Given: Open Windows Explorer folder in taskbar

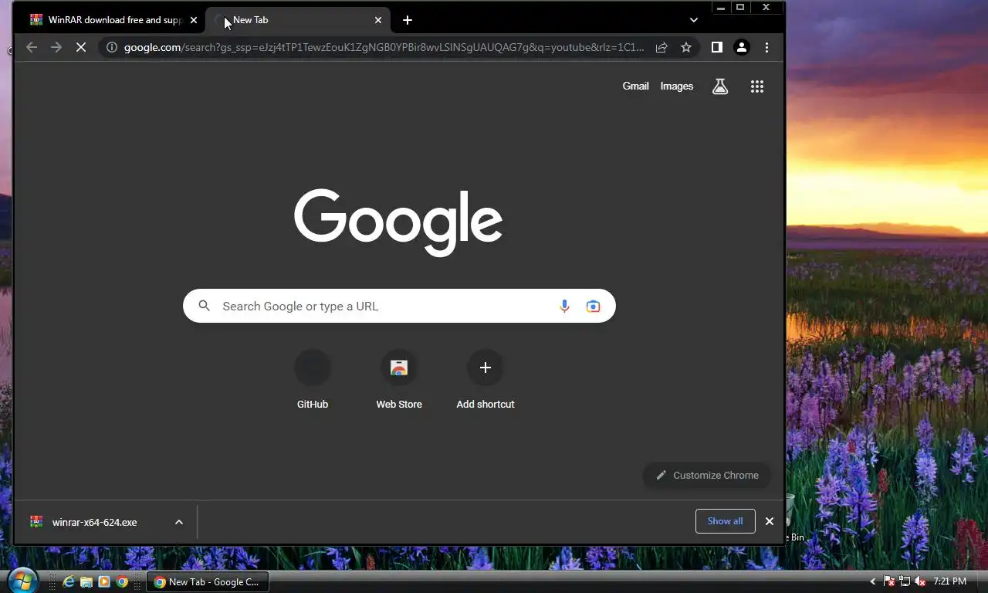Looking at the screenshot, I should point(86,582).
